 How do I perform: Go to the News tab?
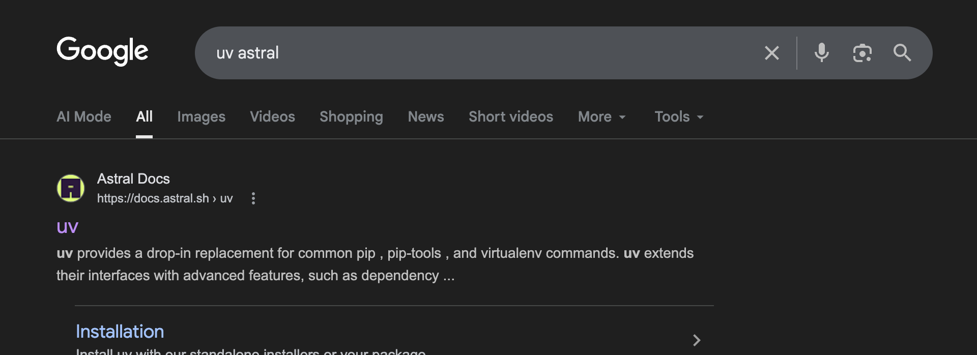coord(426,117)
